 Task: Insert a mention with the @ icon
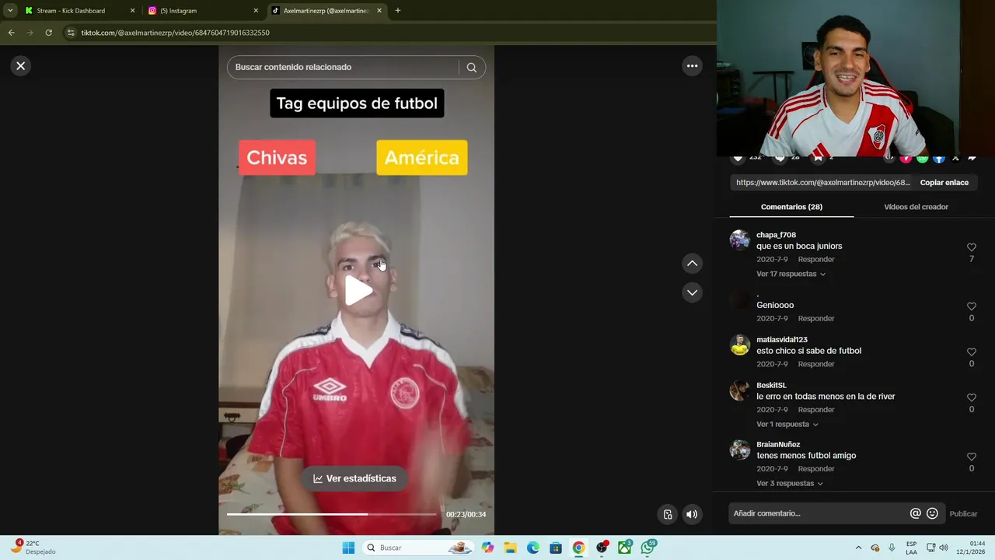pos(915,513)
